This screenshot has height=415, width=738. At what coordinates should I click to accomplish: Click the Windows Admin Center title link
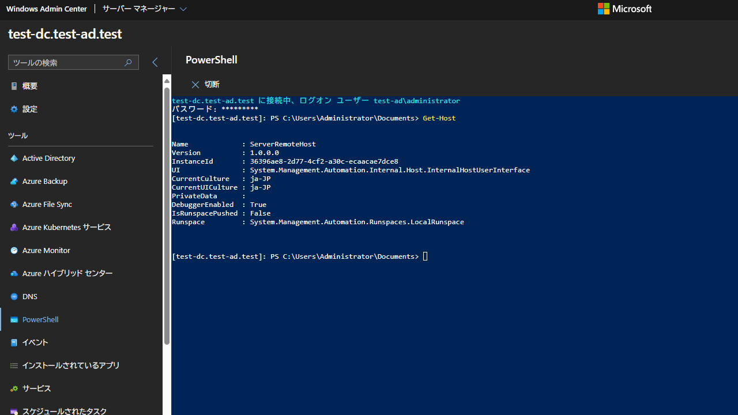[47, 9]
